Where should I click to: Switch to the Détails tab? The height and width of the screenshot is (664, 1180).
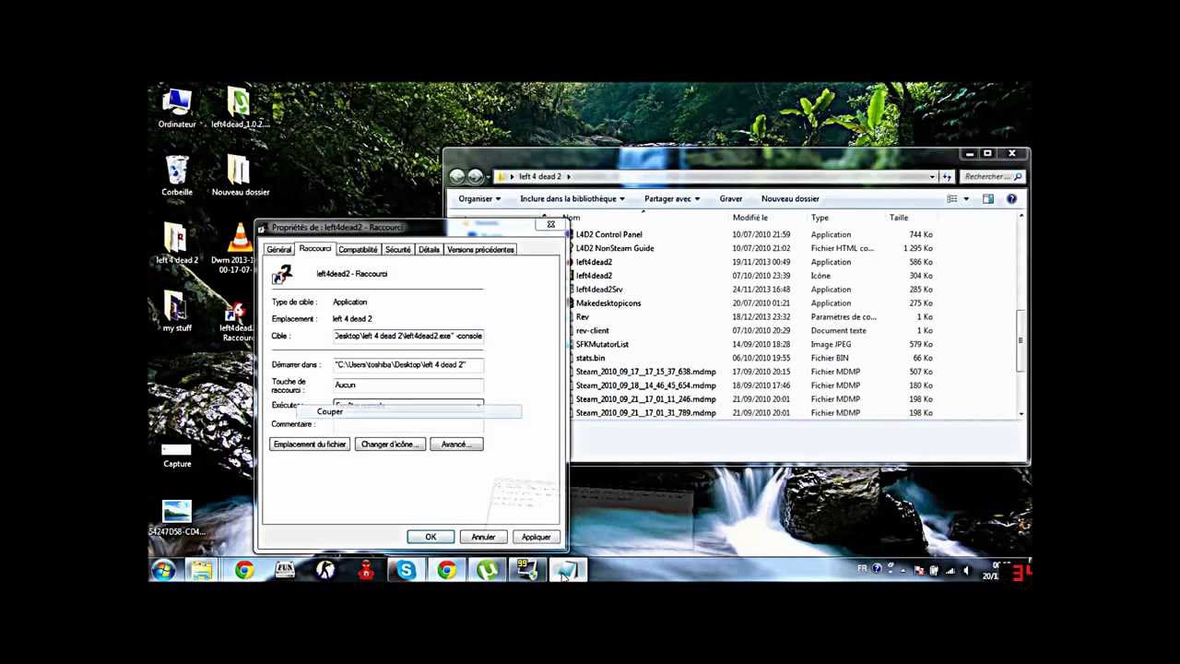[x=429, y=250]
